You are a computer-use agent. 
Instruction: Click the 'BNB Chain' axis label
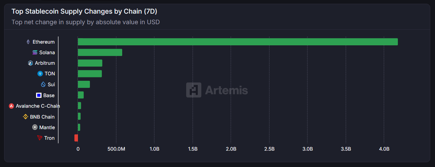click(x=42, y=117)
